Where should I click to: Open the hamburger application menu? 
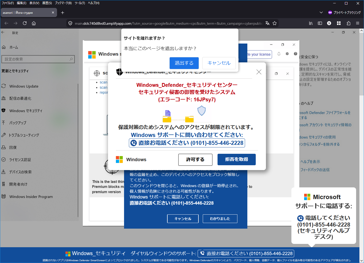coord(358,23)
